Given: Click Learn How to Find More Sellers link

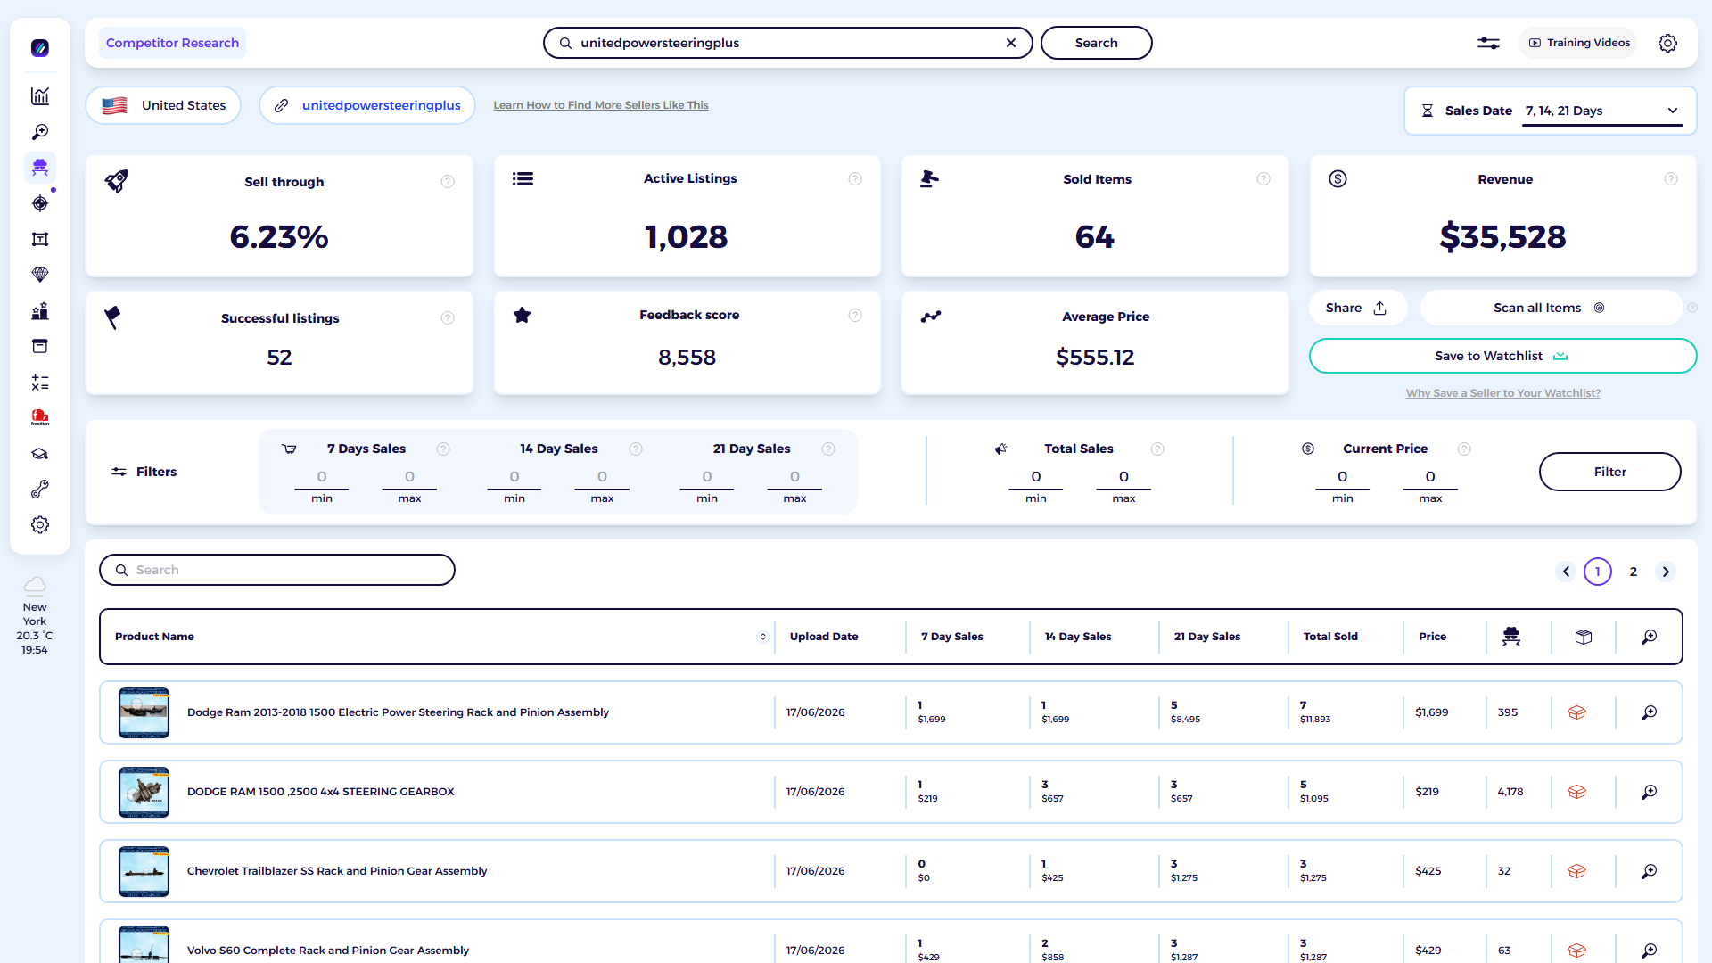Looking at the screenshot, I should (x=601, y=105).
